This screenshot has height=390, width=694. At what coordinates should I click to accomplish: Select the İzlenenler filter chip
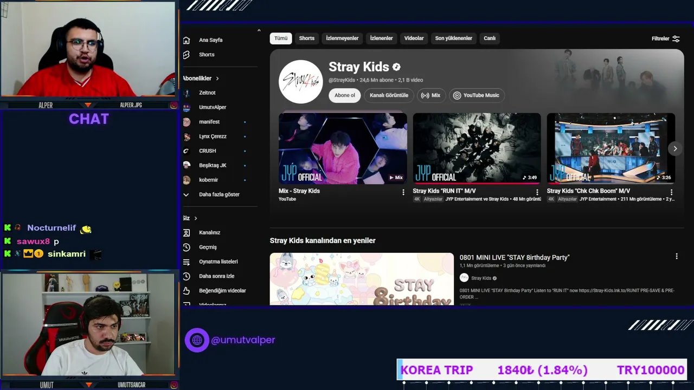[381, 38]
